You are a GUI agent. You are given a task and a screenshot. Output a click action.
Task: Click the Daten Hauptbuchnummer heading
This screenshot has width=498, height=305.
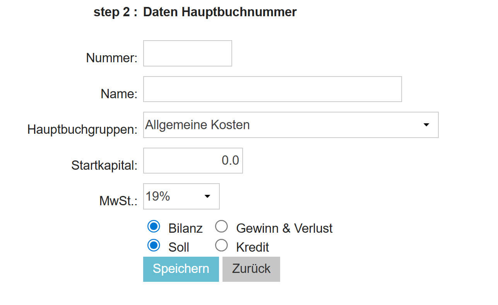[219, 12]
